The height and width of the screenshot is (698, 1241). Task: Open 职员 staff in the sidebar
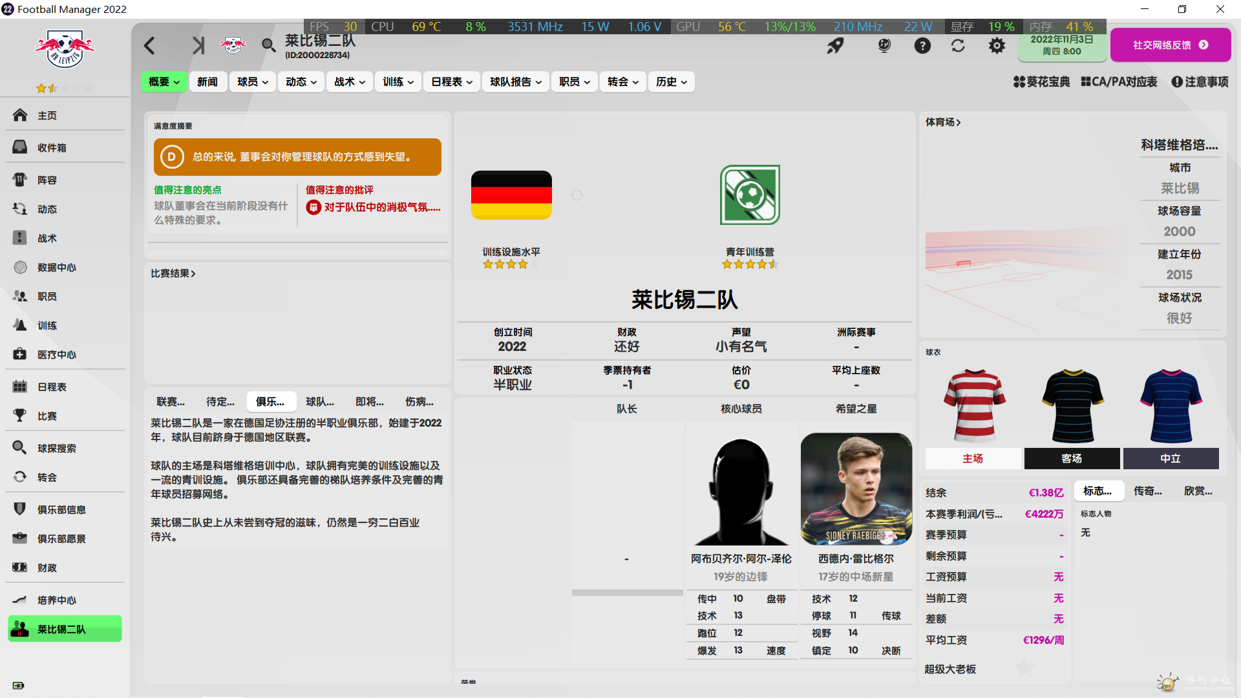point(65,296)
